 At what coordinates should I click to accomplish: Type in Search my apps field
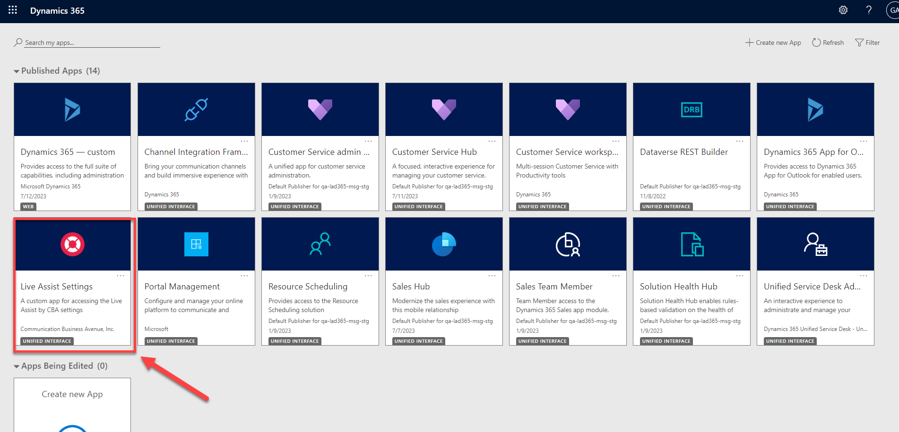[x=92, y=42]
